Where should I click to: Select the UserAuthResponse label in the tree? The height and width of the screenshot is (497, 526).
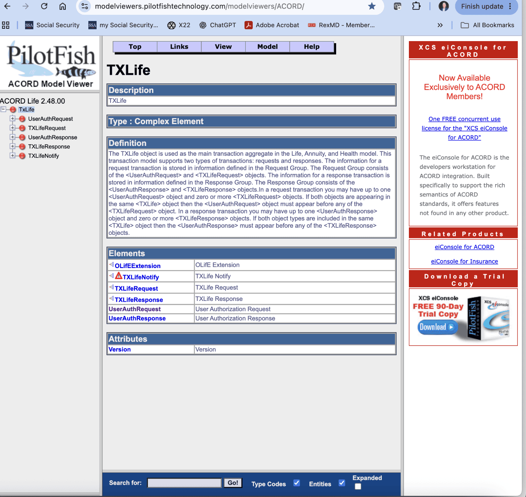pos(53,137)
